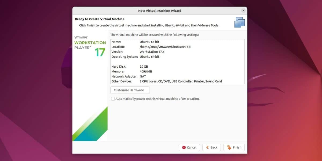Viewport: 322px width, 161px height.
Task: Click the New Virtual Machine Wizard title
Action: (160, 10)
